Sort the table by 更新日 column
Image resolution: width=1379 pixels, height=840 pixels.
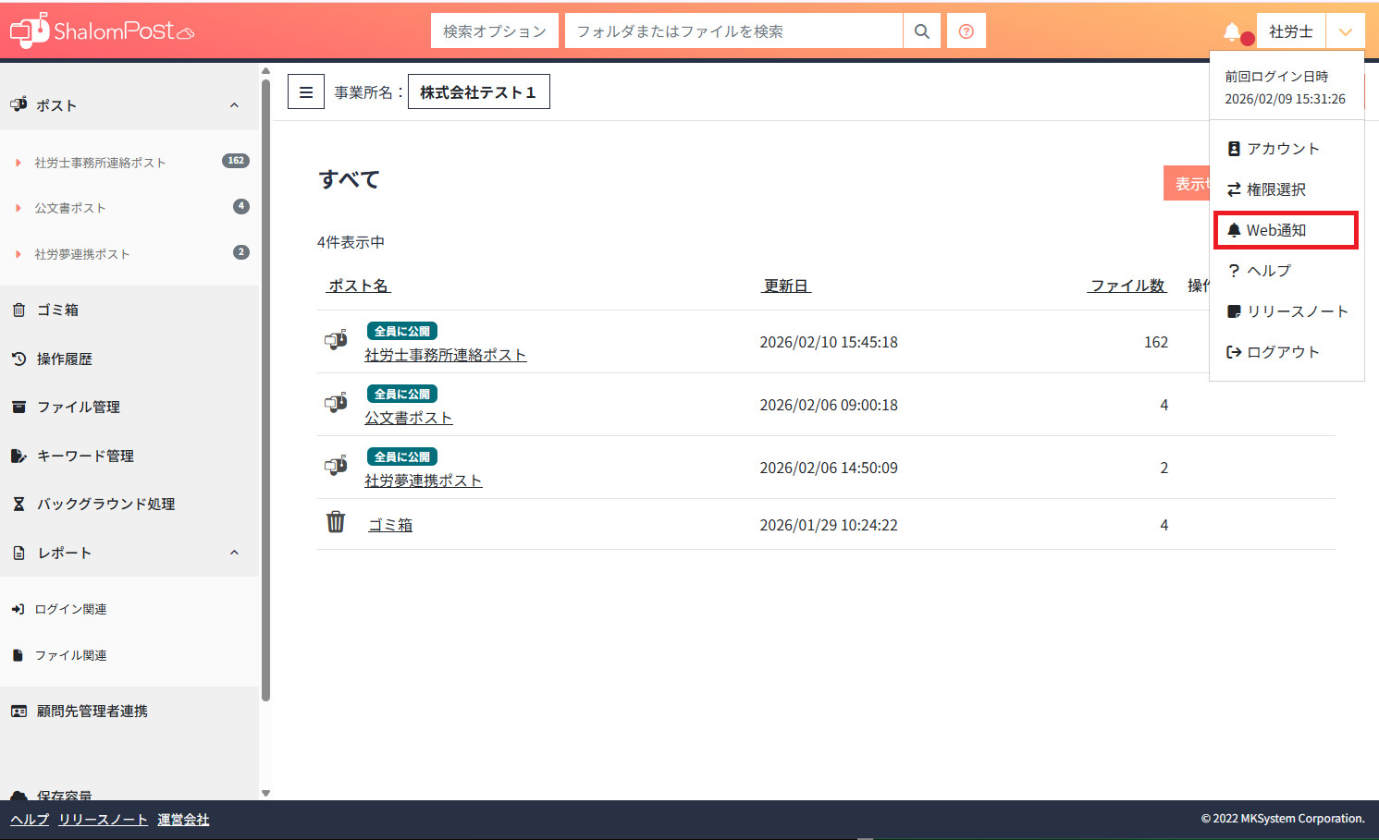coord(785,286)
